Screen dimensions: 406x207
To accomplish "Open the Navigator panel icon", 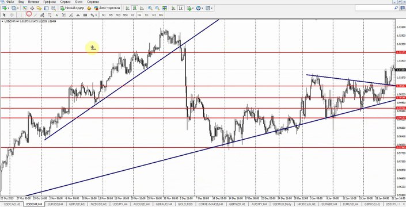I will [x=39, y=8].
